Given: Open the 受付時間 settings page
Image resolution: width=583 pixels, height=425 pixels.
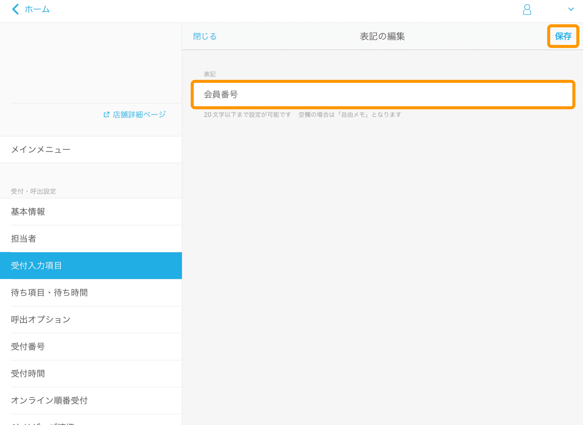Looking at the screenshot, I should [27, 373].
